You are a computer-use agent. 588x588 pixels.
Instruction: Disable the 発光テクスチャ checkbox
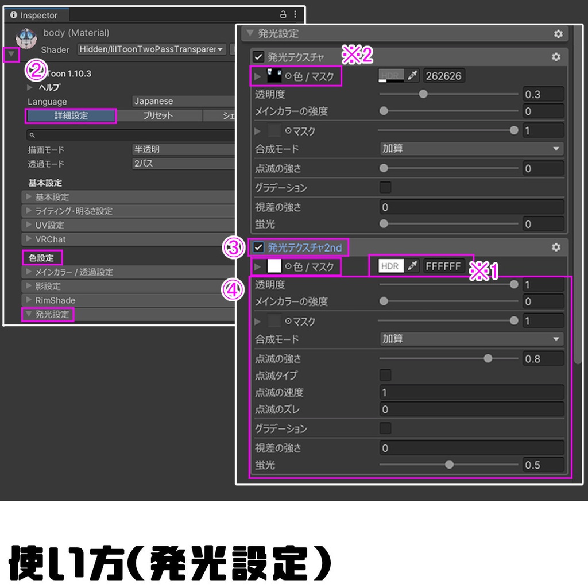(260, 57)
